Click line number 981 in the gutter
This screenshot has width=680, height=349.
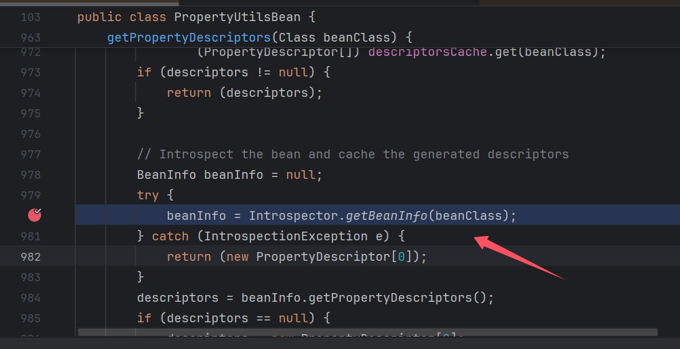[x=31, y=236]
